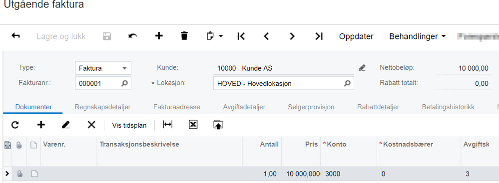Click the Vis tidsplan button
The width and height of the screenshot is (499, 183).
click(x=129, y=125)
